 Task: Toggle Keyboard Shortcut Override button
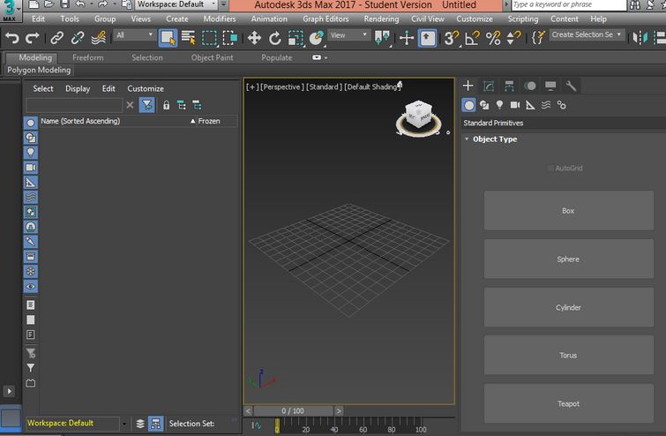pos(427,38)
